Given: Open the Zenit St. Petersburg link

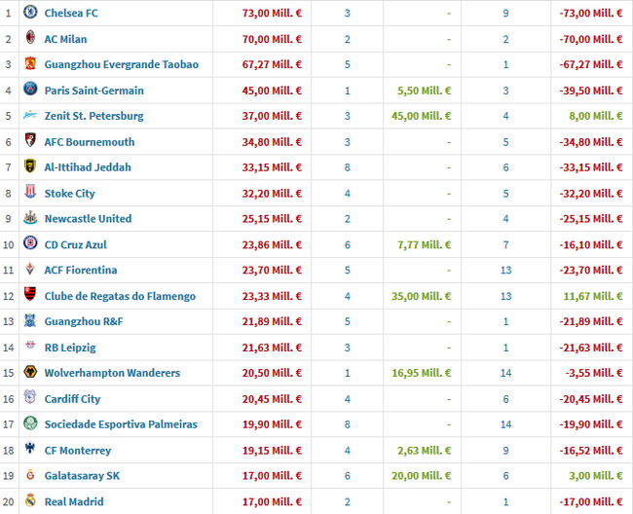Looking at the screenshot, I should pos(94,116).
